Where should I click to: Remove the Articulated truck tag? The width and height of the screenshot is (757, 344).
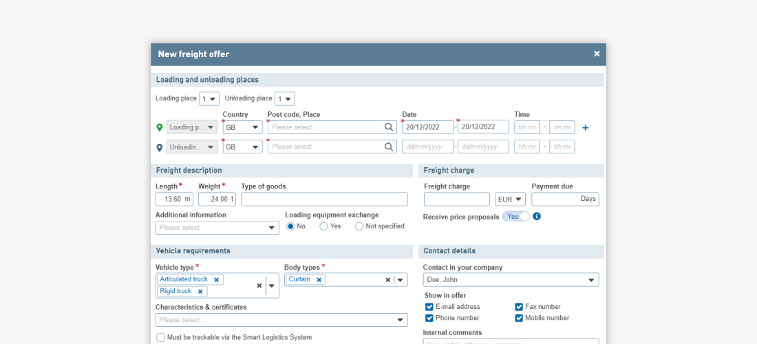click(x=217, y=280)
